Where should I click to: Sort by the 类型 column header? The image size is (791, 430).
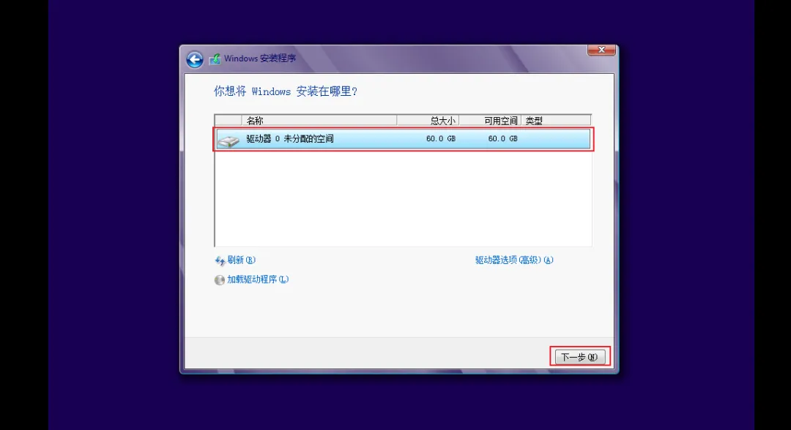tap(556, 121)
